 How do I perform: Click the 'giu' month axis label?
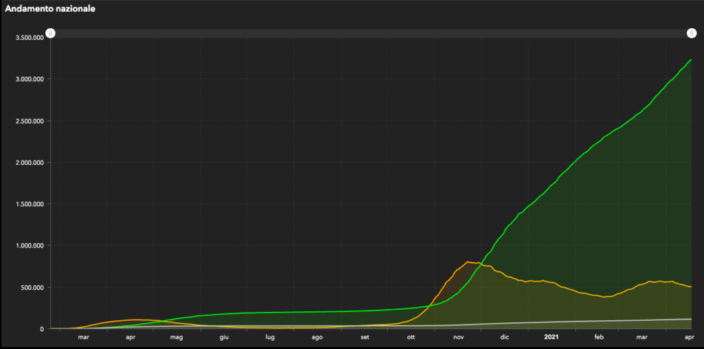coord(224,337)
